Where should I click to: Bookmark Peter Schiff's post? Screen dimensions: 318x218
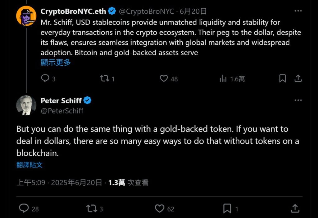pos(227,208)
